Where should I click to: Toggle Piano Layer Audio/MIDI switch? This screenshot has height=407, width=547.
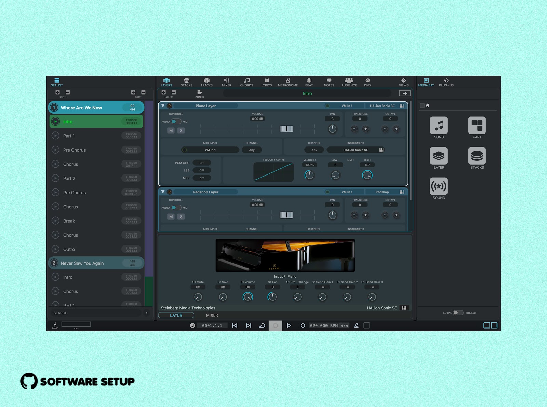(176, 121)
